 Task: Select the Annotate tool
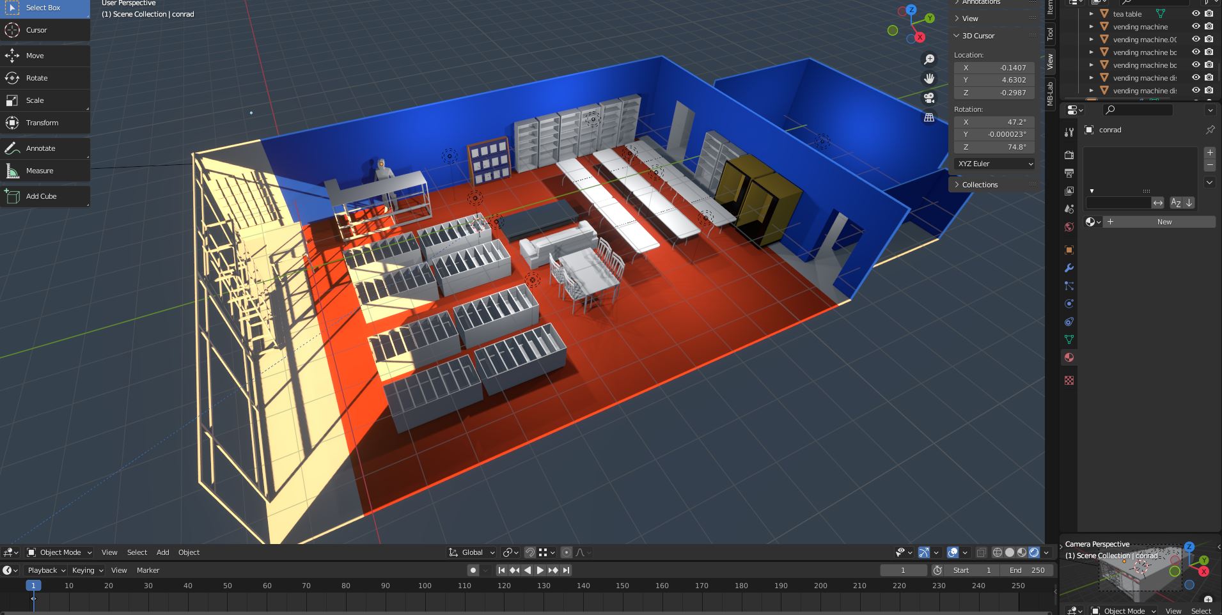click(x=45, y=148)
